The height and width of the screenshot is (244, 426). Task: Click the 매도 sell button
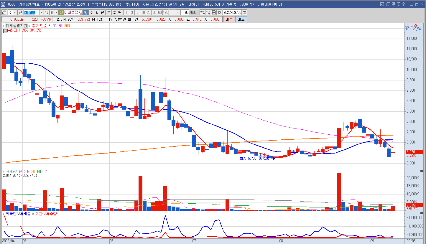[241, 19]
